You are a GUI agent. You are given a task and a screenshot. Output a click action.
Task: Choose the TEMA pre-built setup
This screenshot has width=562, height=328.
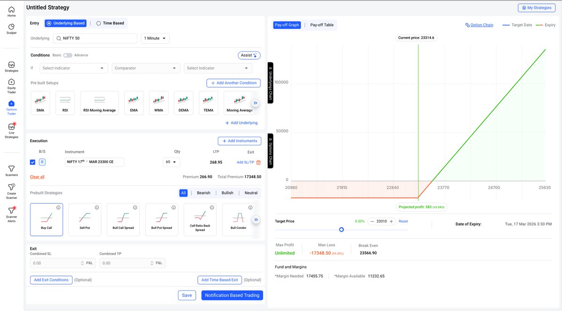pos(208,103)
